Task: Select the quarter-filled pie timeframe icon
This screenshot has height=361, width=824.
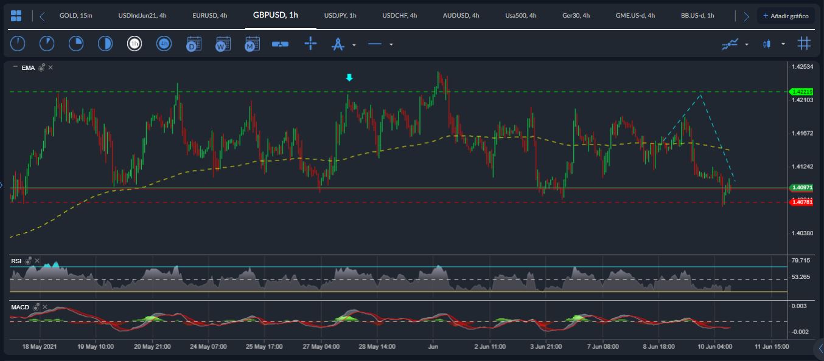Action: coord(76,44)
